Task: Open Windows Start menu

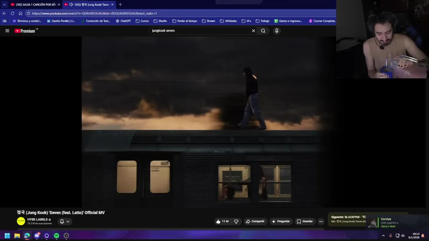Action: (x=7, y=236)
